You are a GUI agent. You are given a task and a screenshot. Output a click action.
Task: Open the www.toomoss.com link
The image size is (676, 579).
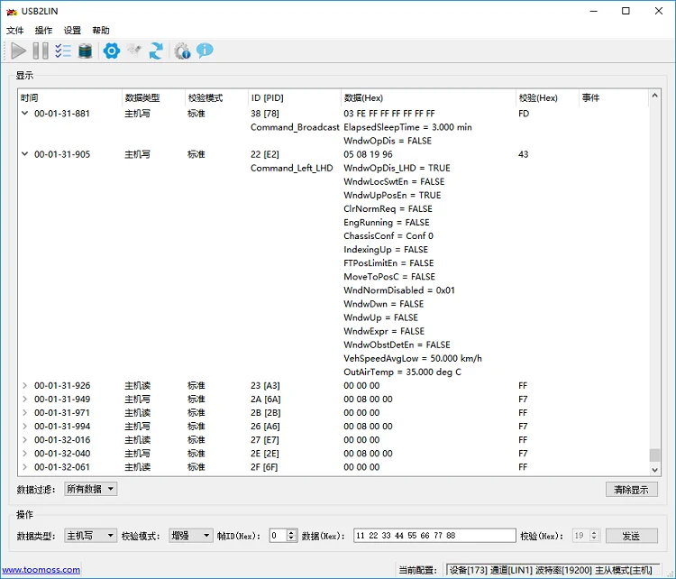coord(41,569)
